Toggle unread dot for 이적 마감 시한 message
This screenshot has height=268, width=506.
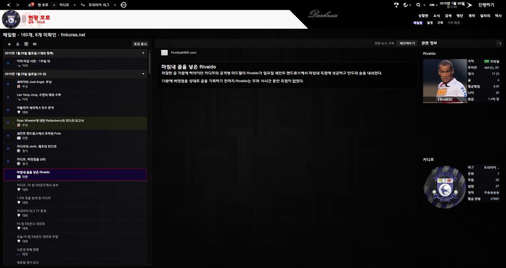(8, 63)
